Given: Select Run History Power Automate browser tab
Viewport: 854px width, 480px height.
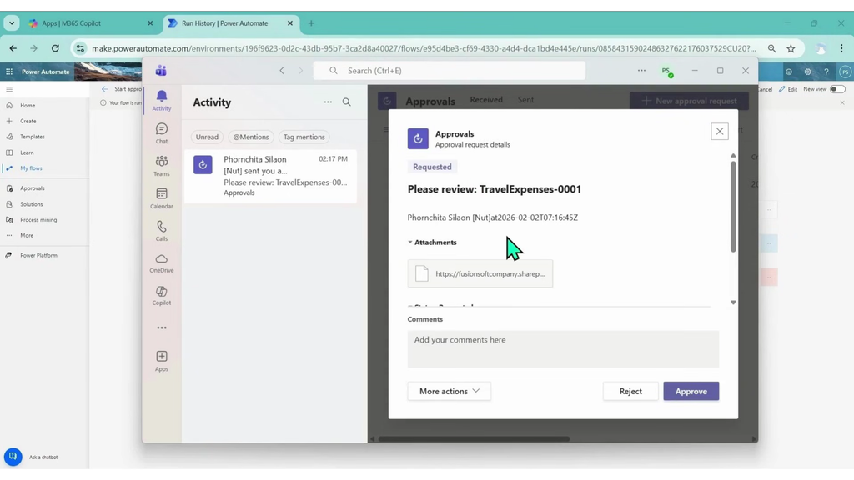Looking at the screenshot, I should pos(230,23).
